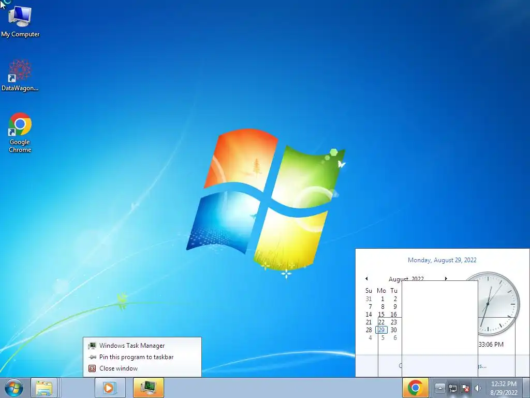
Task: Click the Monday, August 29, 2022 date link
Action: 442,260
